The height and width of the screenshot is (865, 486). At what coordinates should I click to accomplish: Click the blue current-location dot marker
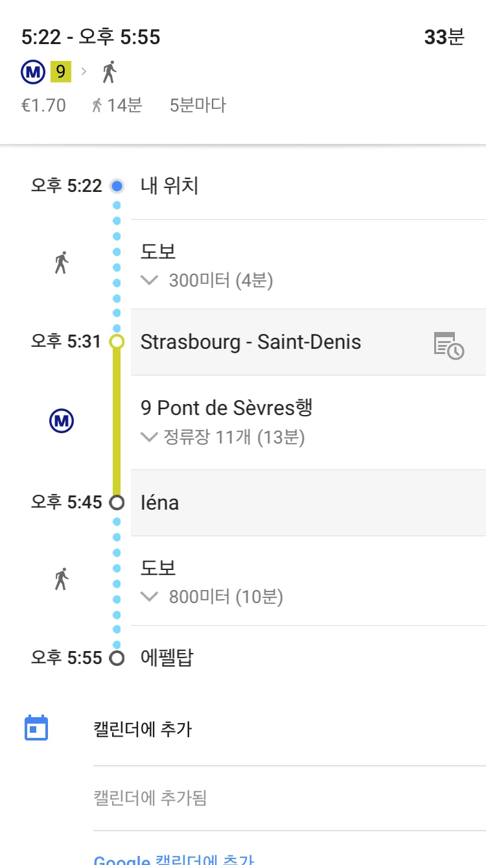coord(117,186)
